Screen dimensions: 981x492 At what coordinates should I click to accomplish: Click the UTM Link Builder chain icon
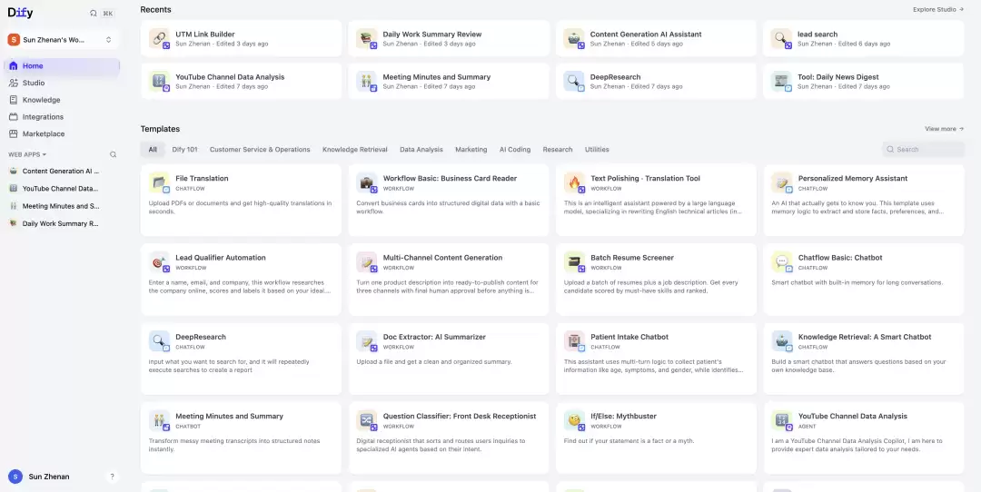(x=159, y=38)
